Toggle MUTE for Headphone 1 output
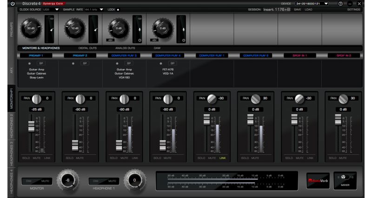372x198 pixels. (x=112, y=181)
